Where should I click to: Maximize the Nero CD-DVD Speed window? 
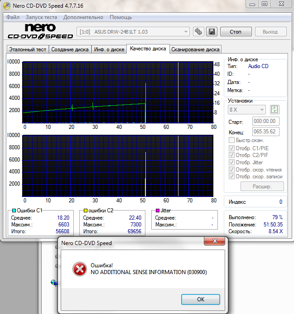[x=265, y=4]
